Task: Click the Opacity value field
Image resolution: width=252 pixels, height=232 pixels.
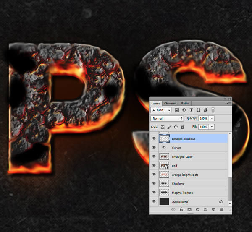Action: coord(204,118)
